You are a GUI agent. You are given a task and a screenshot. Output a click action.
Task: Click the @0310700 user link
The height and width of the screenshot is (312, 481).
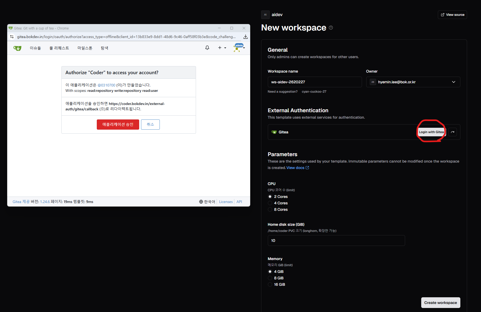106,85
